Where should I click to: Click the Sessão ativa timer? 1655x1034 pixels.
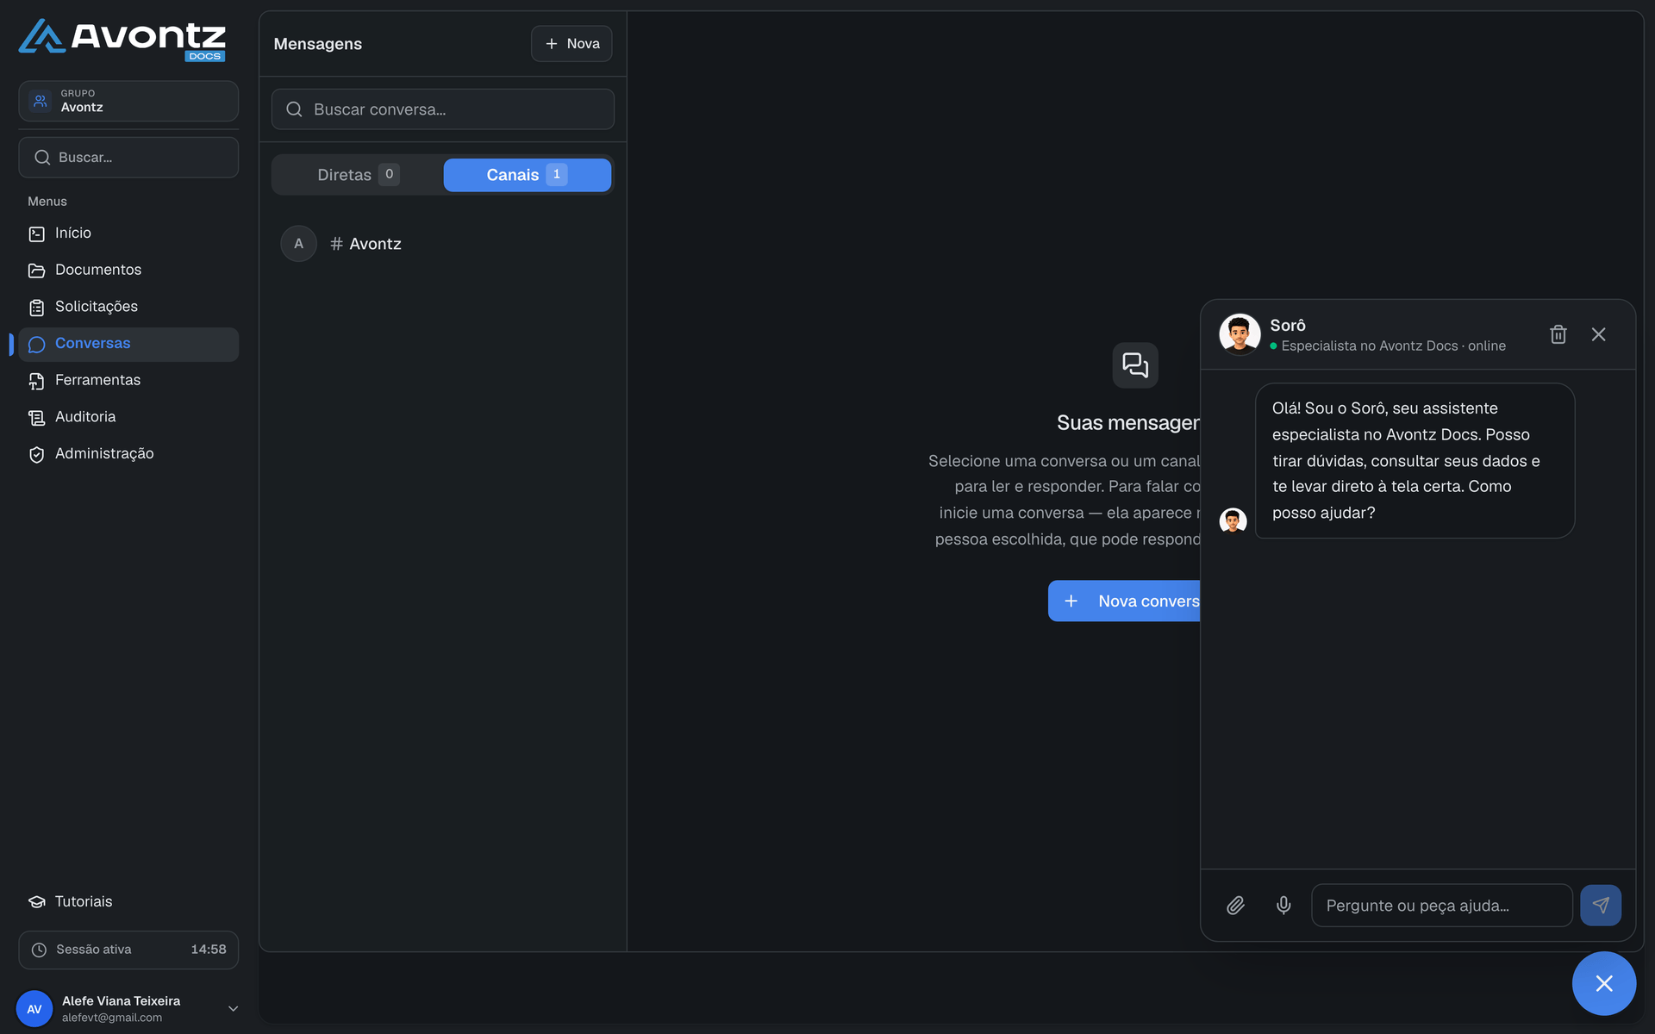[128, 950]
